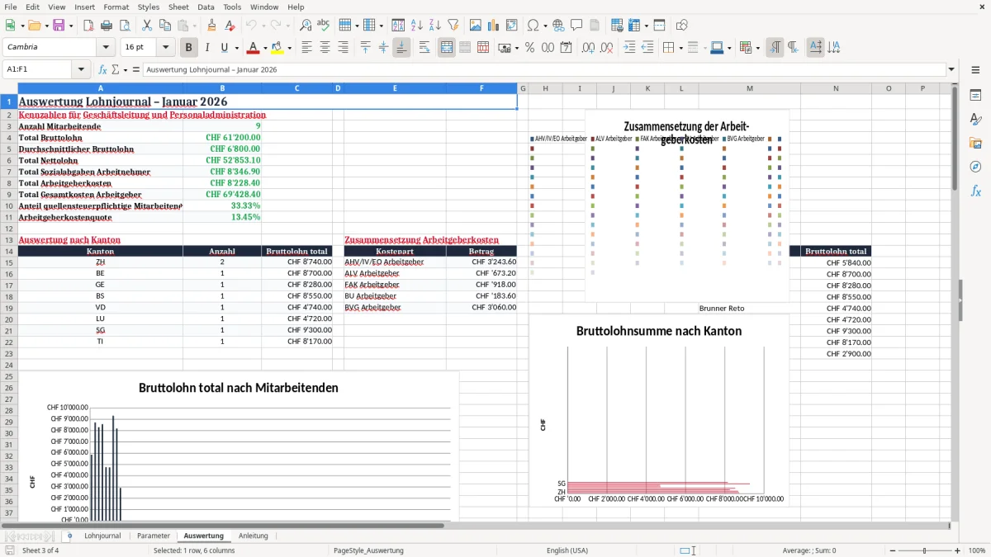991x557 pixels.
Task: Click the Average; Sum status field
Action: (809, 550)
